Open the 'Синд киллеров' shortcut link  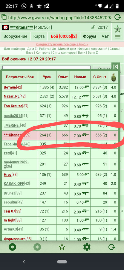(64, 52)
